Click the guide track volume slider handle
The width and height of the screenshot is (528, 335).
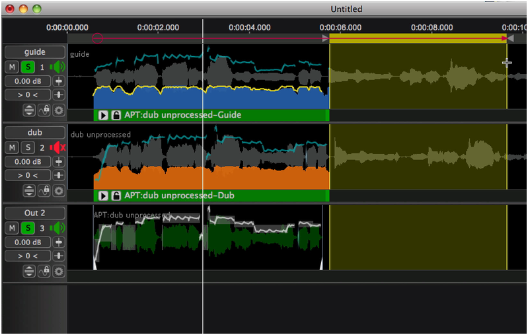click(59, 81)
